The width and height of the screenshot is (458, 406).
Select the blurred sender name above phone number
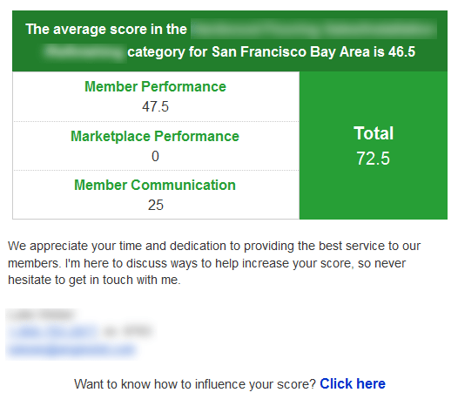click(40, 315)
